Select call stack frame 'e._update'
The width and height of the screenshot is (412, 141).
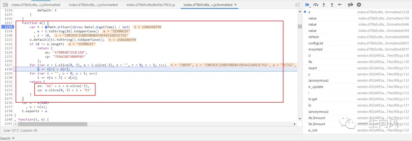pyautogui.click(x=357, y=87)
